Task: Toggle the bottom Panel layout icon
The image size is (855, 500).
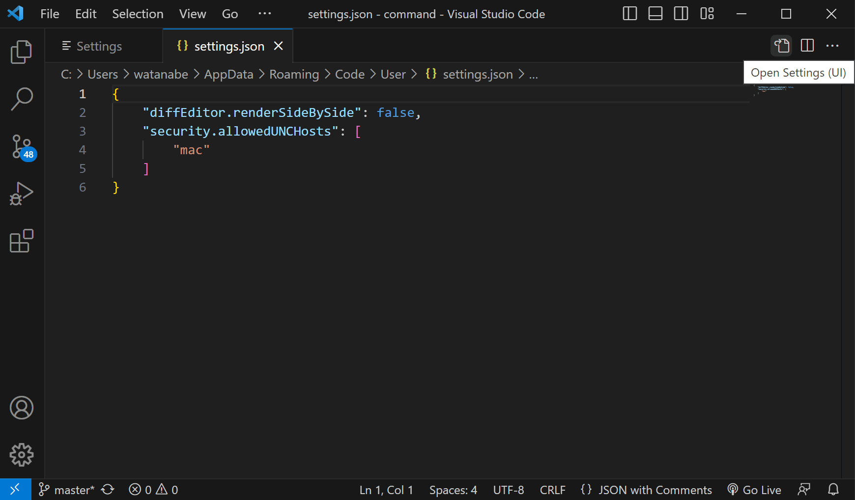Action: 655,14
